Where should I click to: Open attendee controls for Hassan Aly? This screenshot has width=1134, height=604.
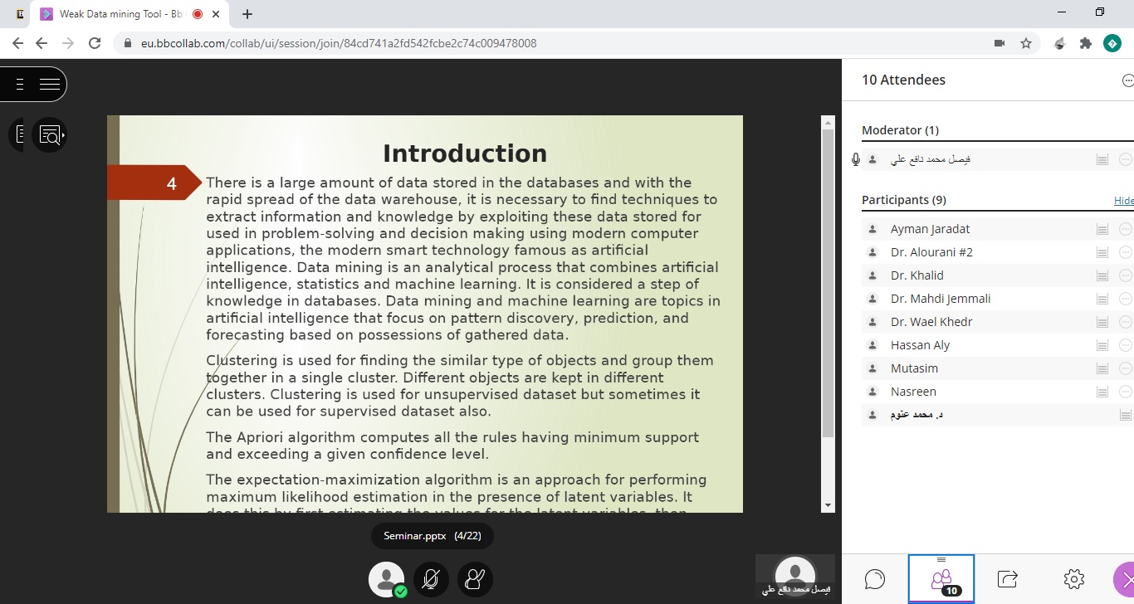coord(1126,345)
